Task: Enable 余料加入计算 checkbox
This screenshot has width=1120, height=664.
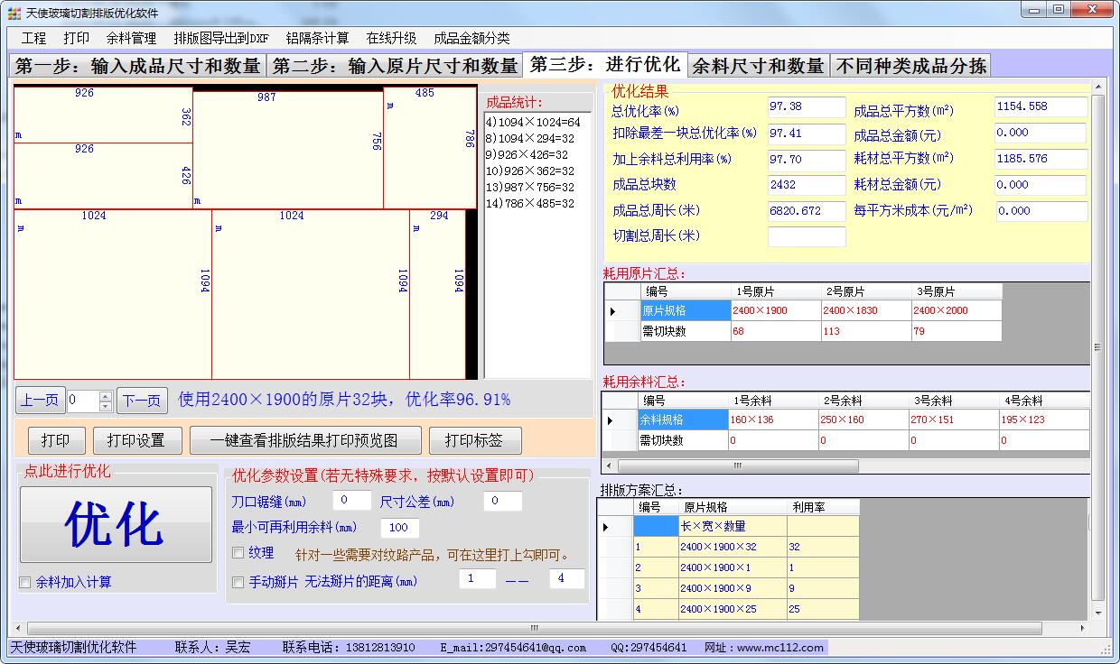Action: (x=25, y=583)
